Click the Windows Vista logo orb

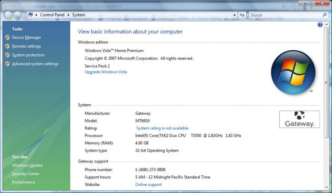tap(293, 72)
